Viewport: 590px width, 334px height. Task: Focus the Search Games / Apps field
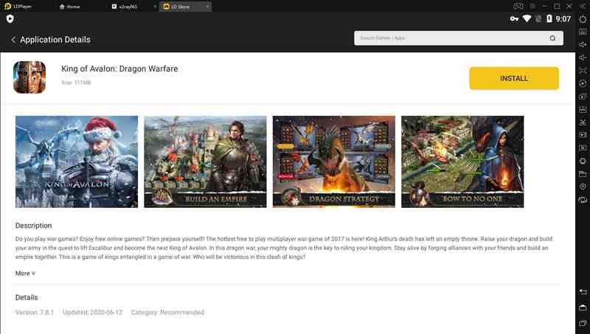click(x=459, y=38)
